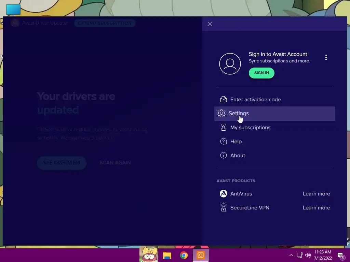Open the three-dot account options menu

click(326, 57)
